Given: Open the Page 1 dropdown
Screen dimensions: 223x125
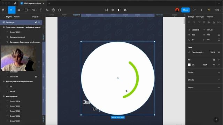Looking at the screenshot, I should (36, 17).
